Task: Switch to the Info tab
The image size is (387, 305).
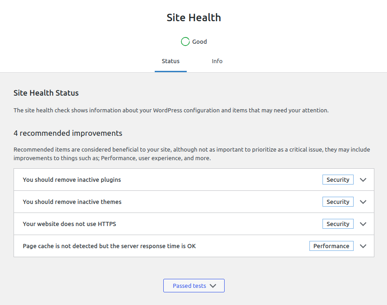Action: point(217,61)
